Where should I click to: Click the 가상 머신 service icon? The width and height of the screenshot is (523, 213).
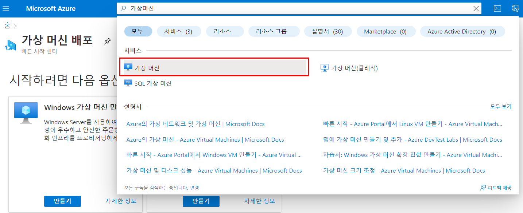tap(128, 67)
